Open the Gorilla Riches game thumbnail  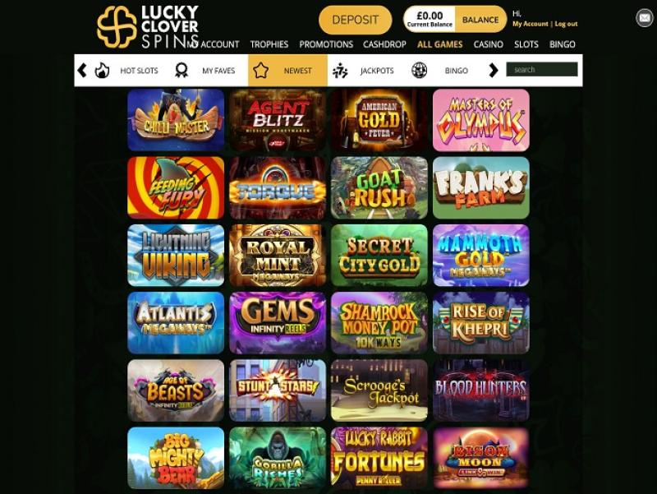point(278,458)
